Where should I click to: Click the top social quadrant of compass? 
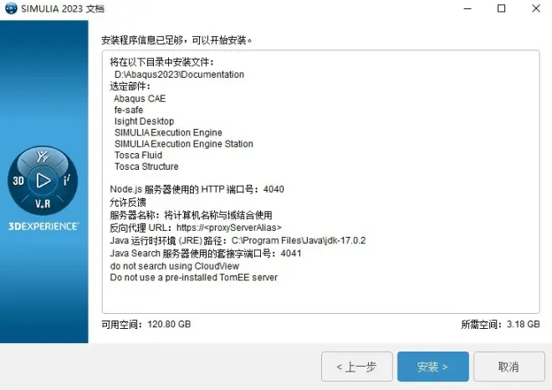coord(43,157)
